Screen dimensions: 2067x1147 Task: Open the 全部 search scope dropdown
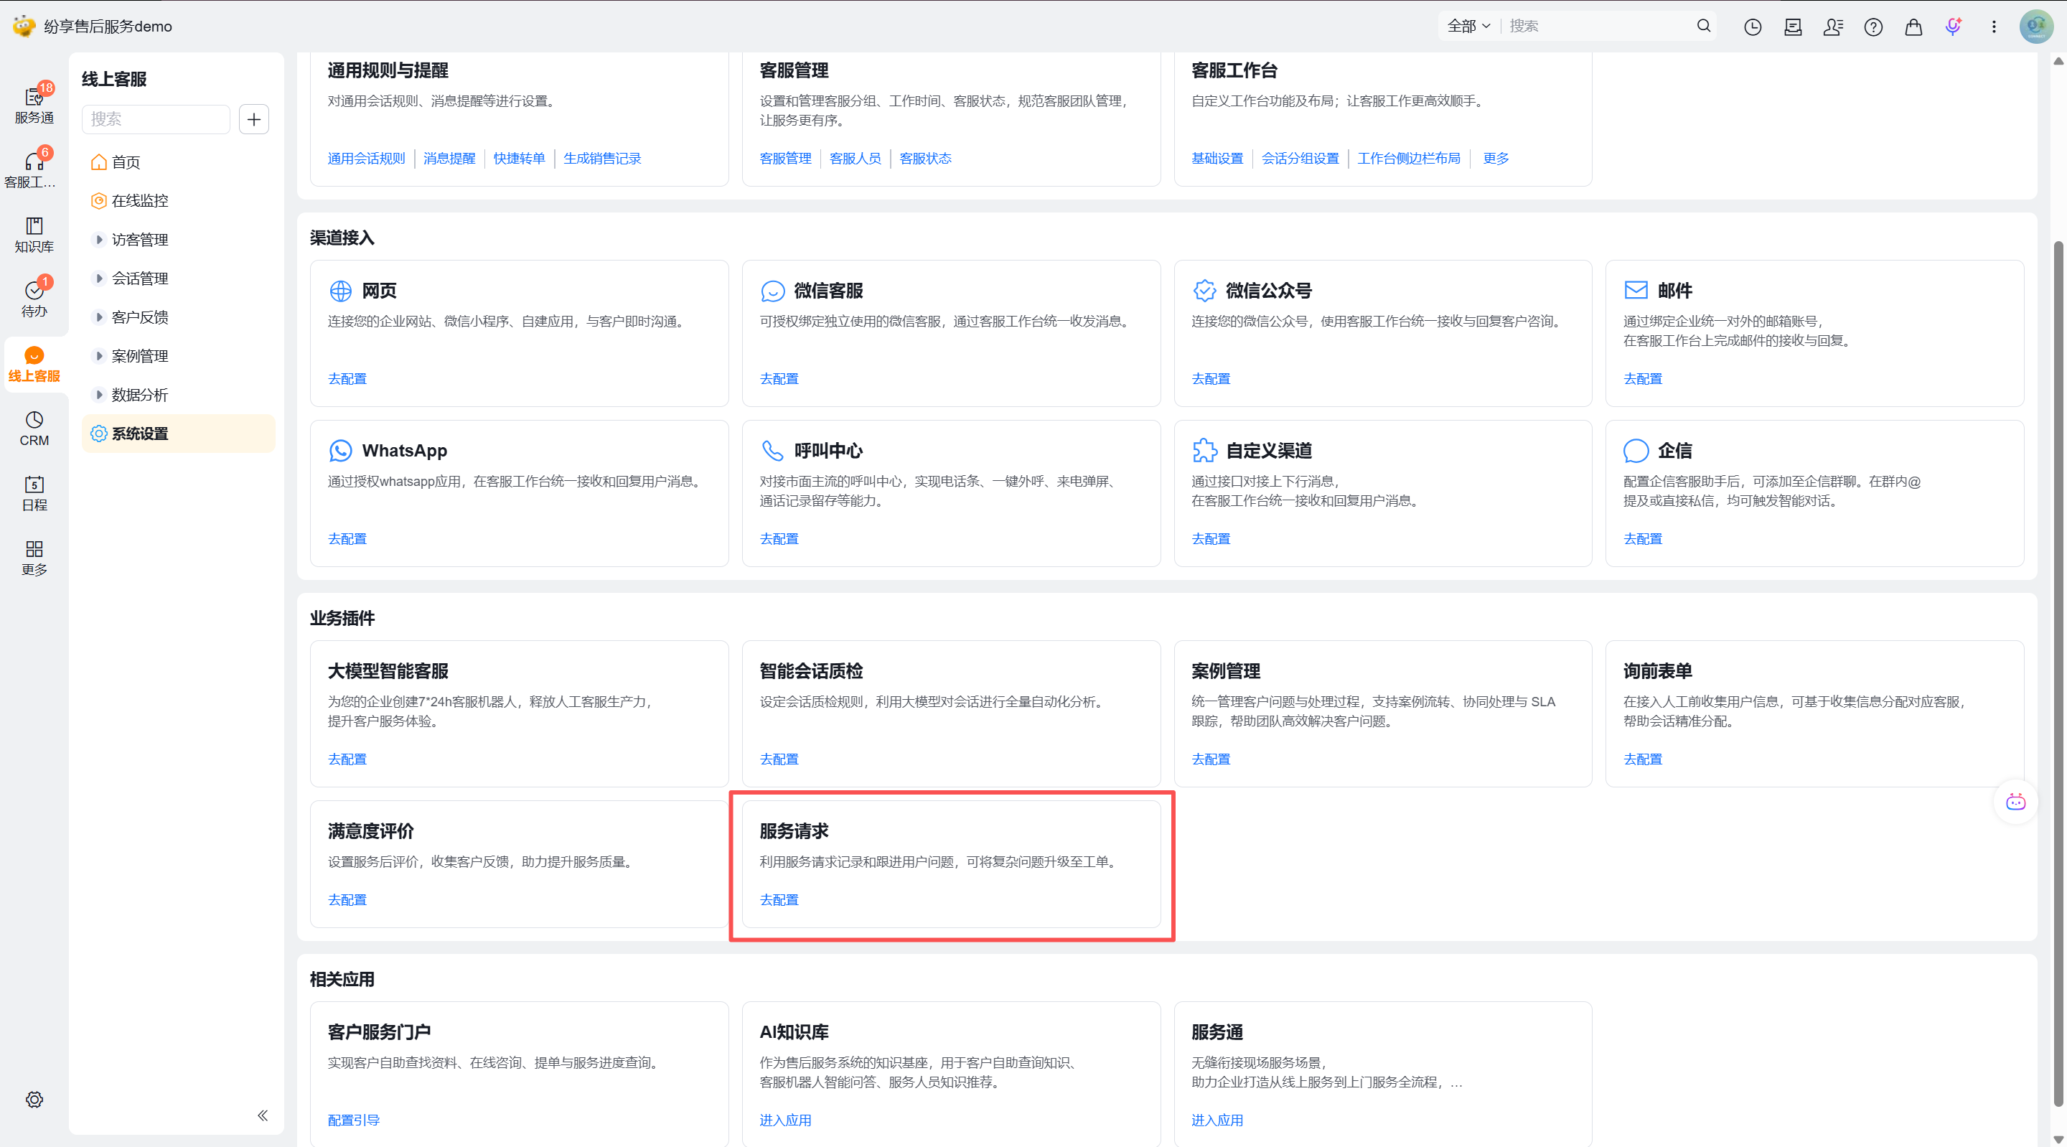pyautogui.click(x=1468, y=27)
